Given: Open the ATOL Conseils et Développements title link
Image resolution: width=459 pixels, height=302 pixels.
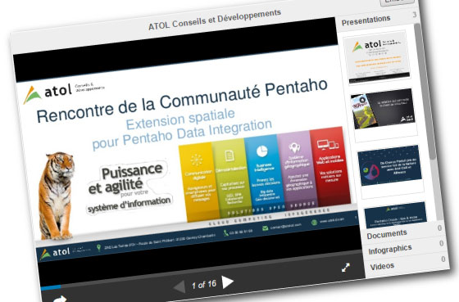Looking at the screenshot, I should tap(215, 20).
